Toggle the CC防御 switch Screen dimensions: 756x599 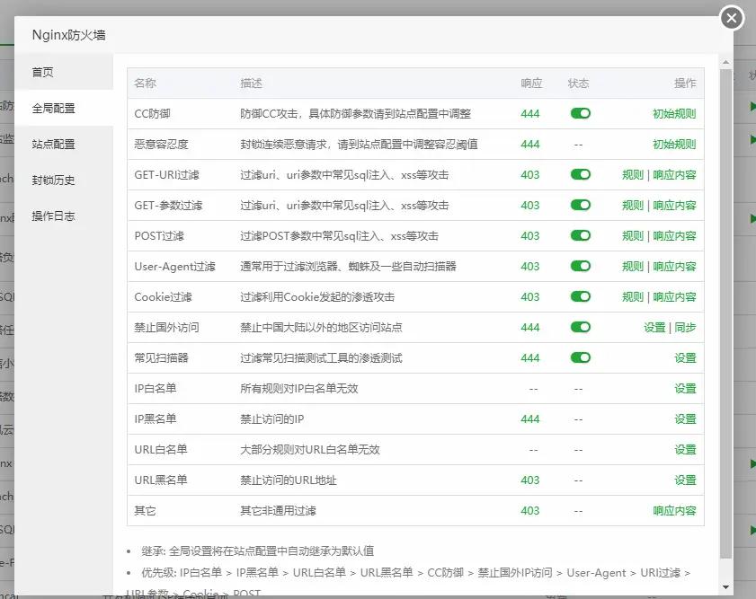580,114
